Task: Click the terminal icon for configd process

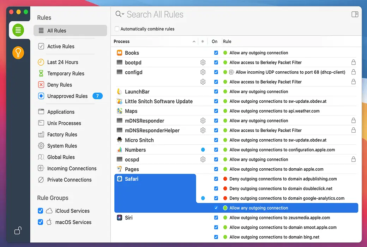Action: (x=120, y=72)
